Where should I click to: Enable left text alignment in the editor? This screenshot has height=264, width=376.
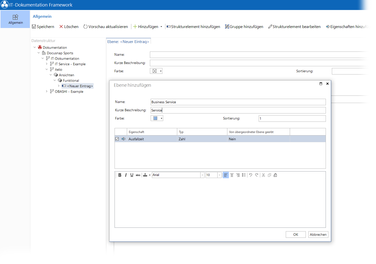pyautogui.click(x=226, y=175)
